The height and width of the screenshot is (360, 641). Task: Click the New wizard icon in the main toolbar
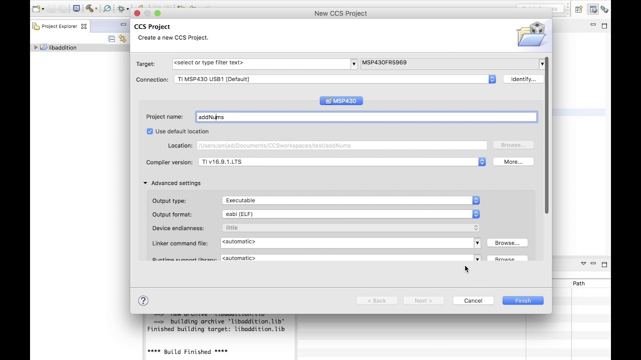pos(36,8)
